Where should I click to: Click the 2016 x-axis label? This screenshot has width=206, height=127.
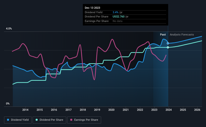[x=54, y=110]
